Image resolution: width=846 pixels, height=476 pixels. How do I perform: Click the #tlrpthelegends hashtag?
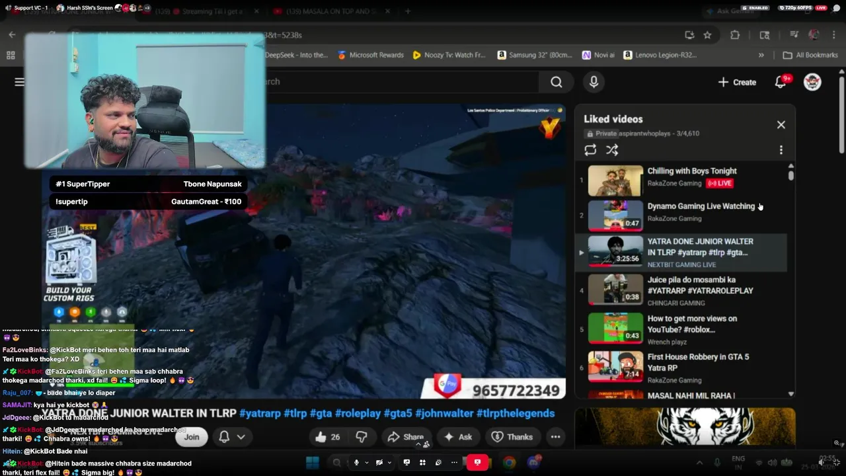(516, 413)
